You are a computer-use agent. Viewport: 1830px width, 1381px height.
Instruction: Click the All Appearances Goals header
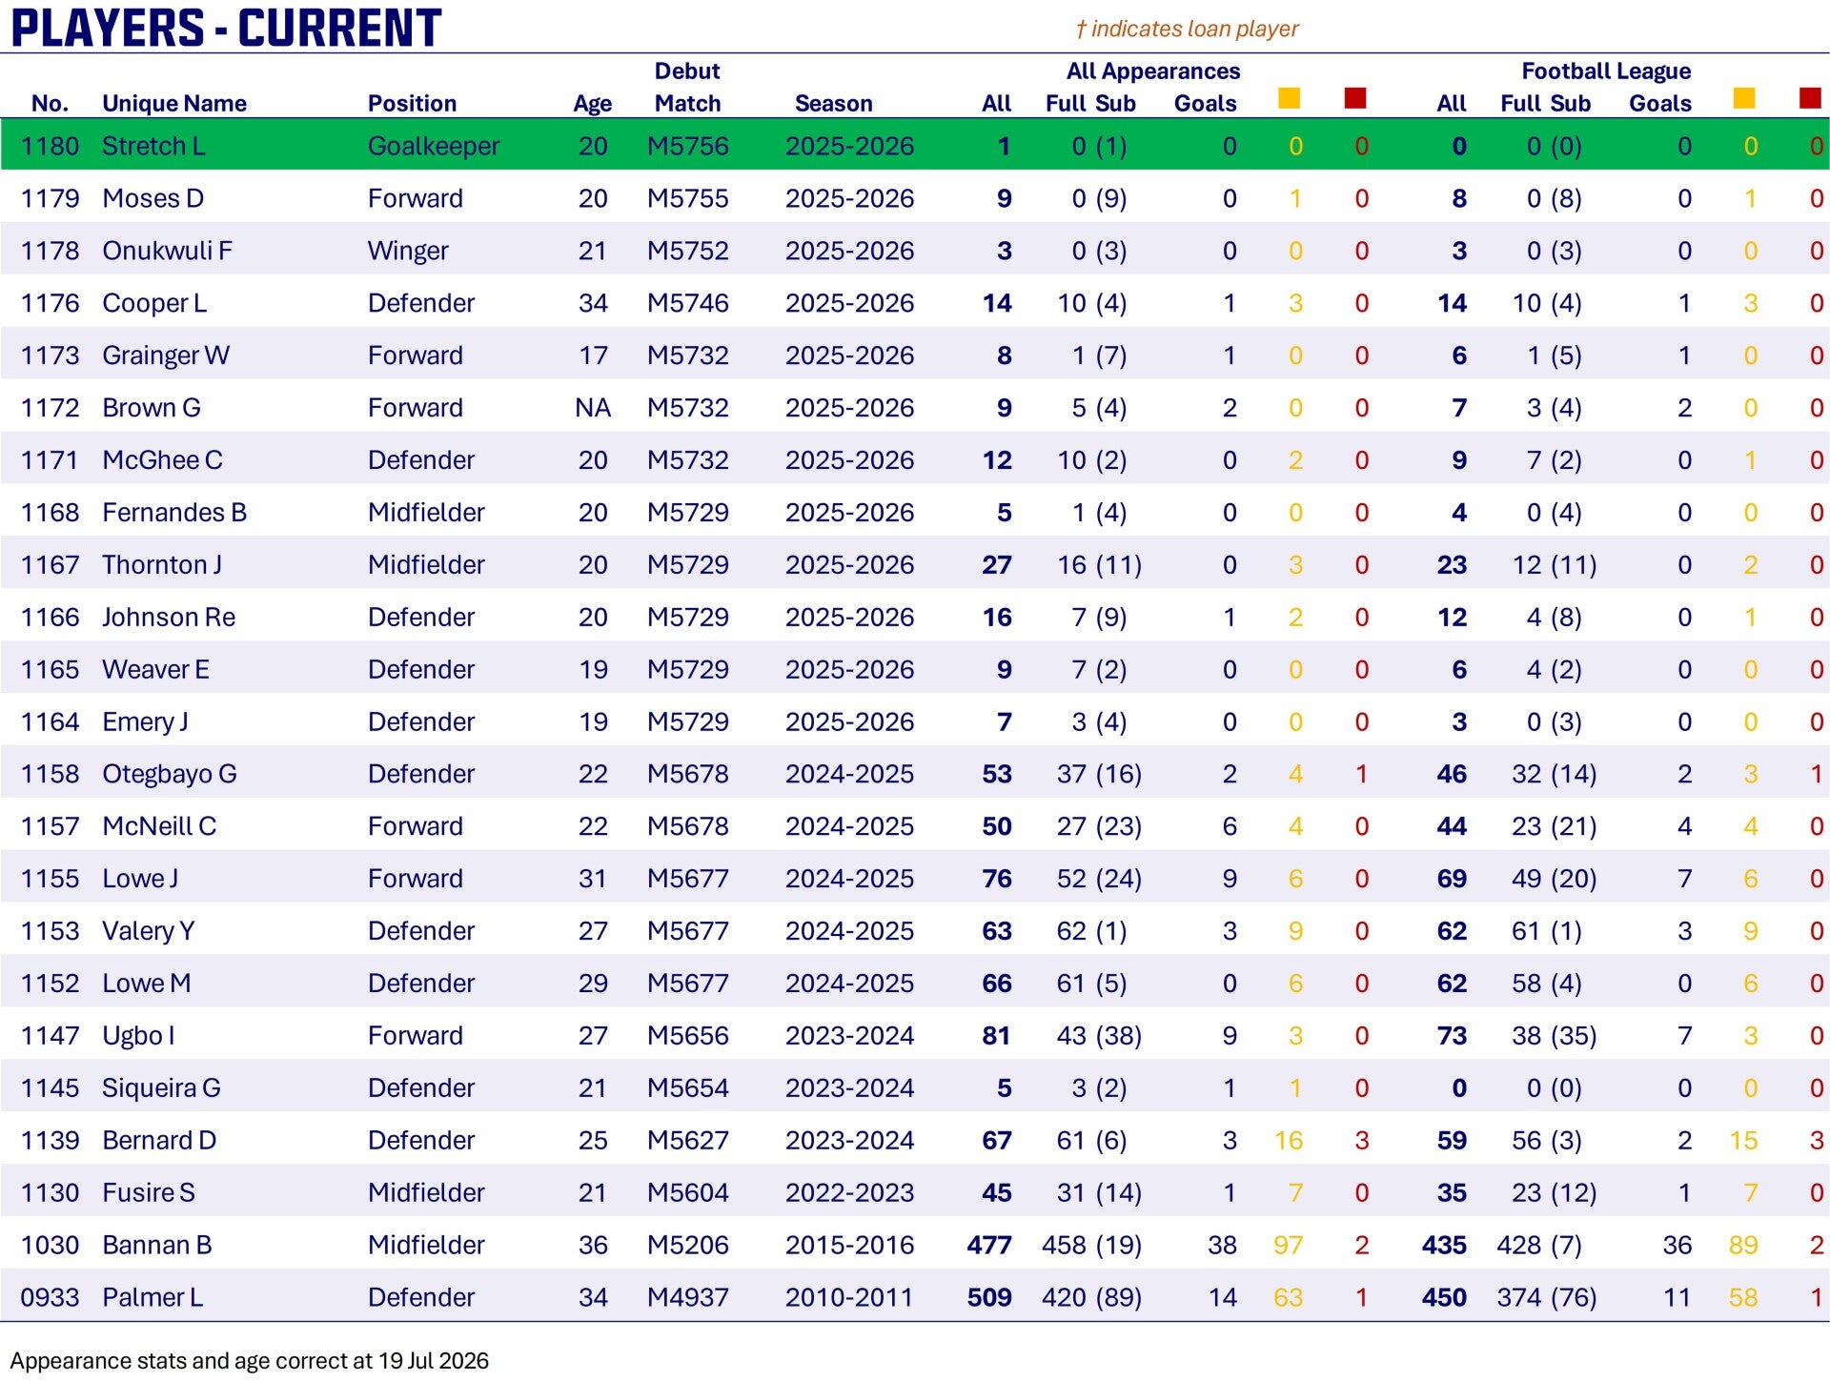(1205, 103)
